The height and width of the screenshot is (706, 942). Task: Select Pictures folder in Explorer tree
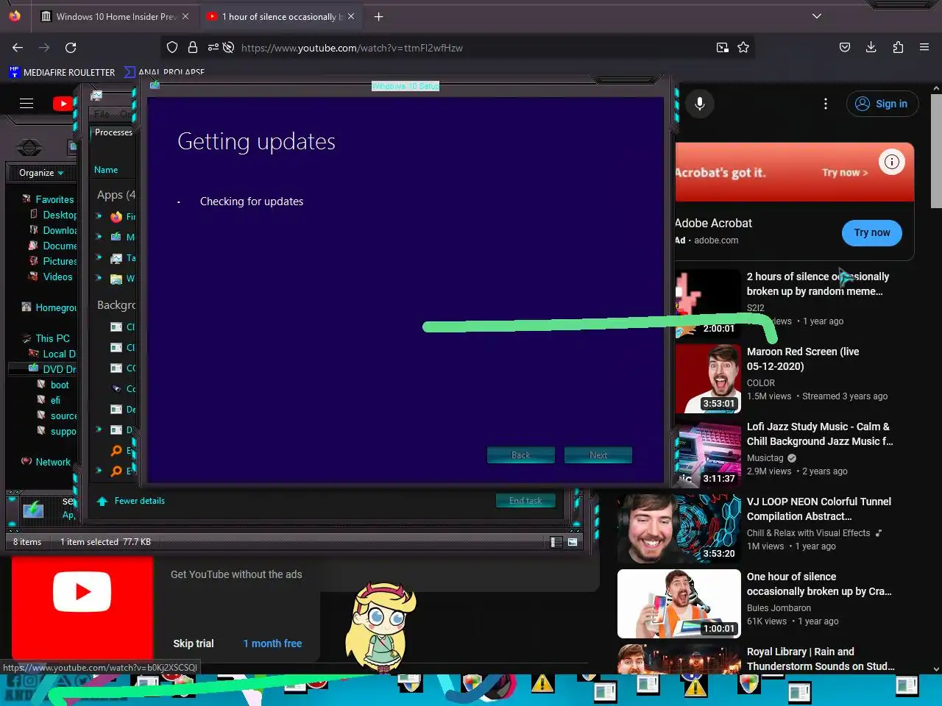click(x=59, y=261)
